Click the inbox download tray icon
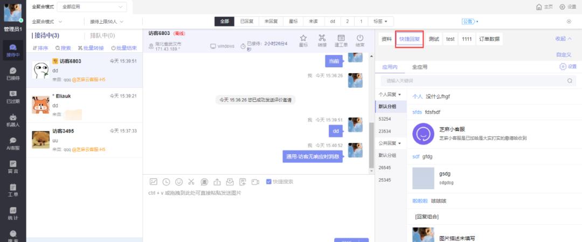582x242 pixels. (x=230, y=182)
